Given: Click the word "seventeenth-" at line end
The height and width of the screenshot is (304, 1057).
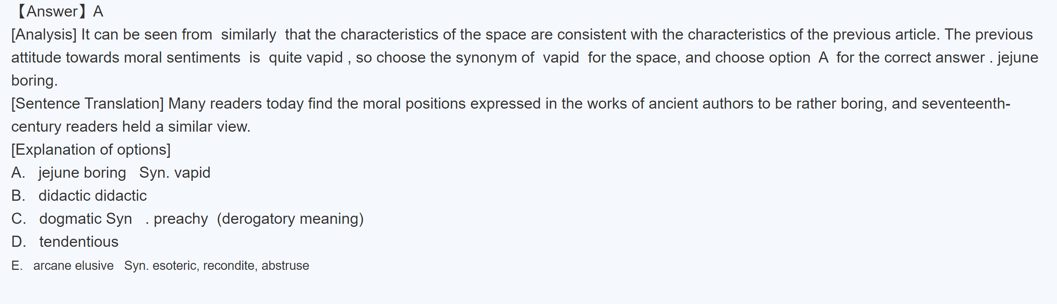Looking at the screenshot, I should click(966, 103).
